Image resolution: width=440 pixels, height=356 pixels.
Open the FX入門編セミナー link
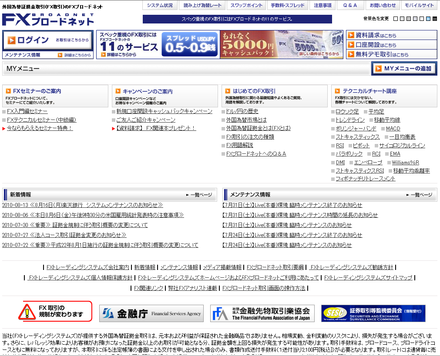point(27,111)
